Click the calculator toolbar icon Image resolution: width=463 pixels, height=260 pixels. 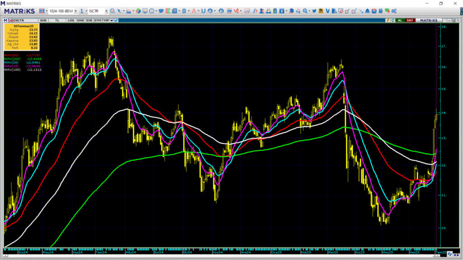coord(380,11)
